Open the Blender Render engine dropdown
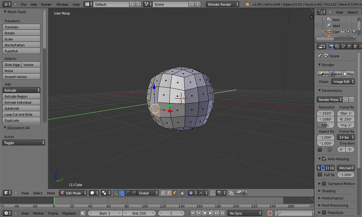 (222, 4)
